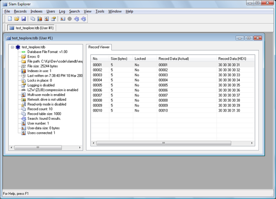This screenshot has height=199, width=276.
Task: Click the Open folder toolbar icon
Action: [x=17, y=19]
